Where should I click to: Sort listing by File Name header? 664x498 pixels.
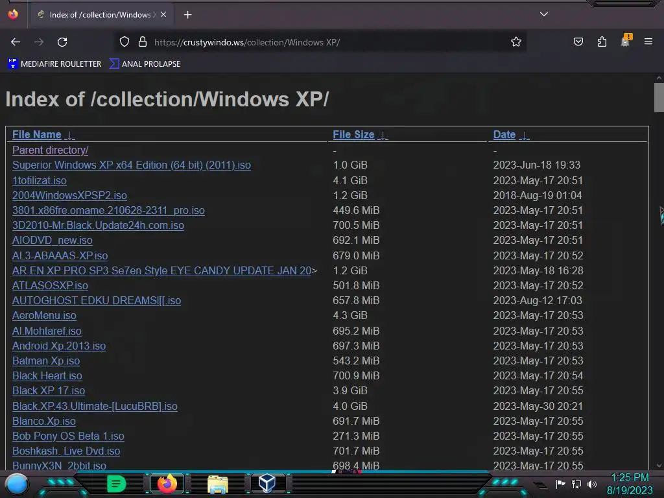click(37, 135)
